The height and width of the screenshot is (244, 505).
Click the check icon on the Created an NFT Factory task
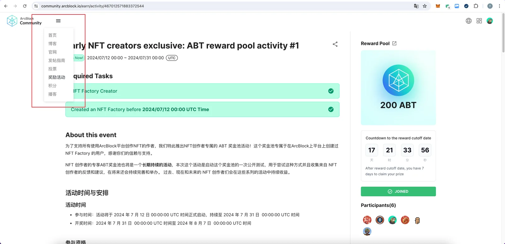pos(331,109)
